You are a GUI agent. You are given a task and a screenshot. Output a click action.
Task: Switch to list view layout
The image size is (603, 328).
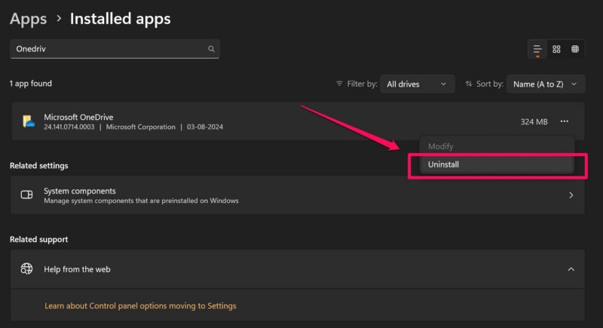(x=537, y=49)
